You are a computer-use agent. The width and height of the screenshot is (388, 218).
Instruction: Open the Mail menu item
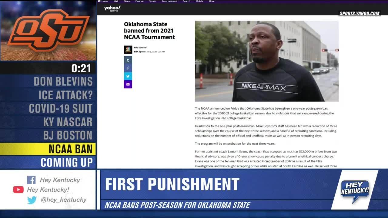click(x=116, y=1)
